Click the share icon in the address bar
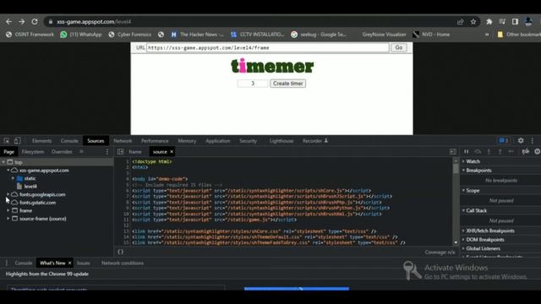This screenshot has width=541, height=304. (x=460, y=22)
